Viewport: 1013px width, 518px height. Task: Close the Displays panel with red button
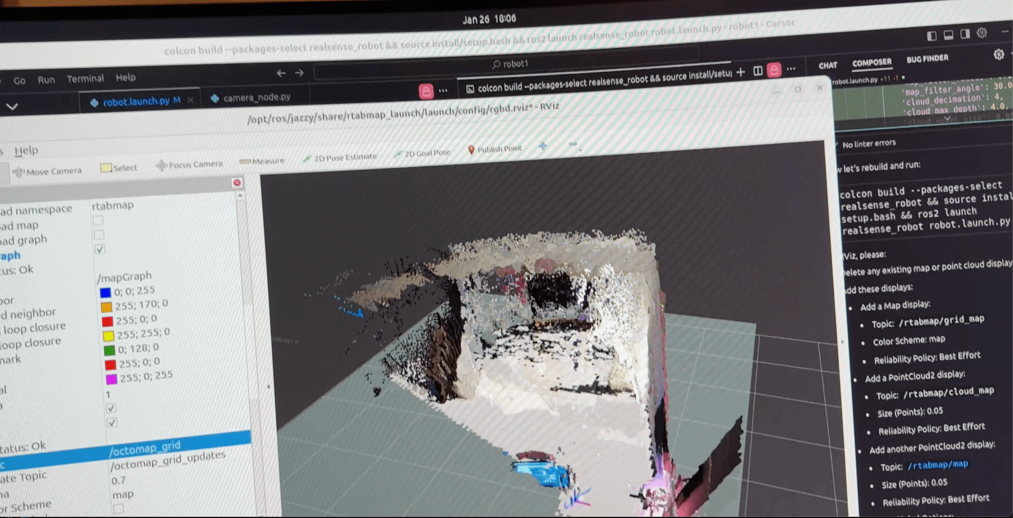(237, 183)
